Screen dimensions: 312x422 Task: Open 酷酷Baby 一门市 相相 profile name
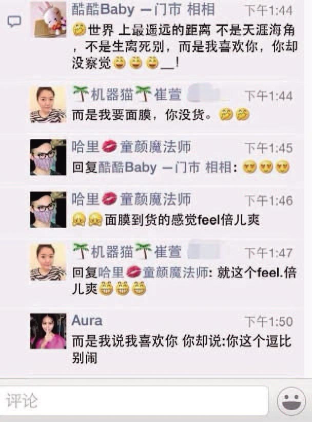pos(143,10)
